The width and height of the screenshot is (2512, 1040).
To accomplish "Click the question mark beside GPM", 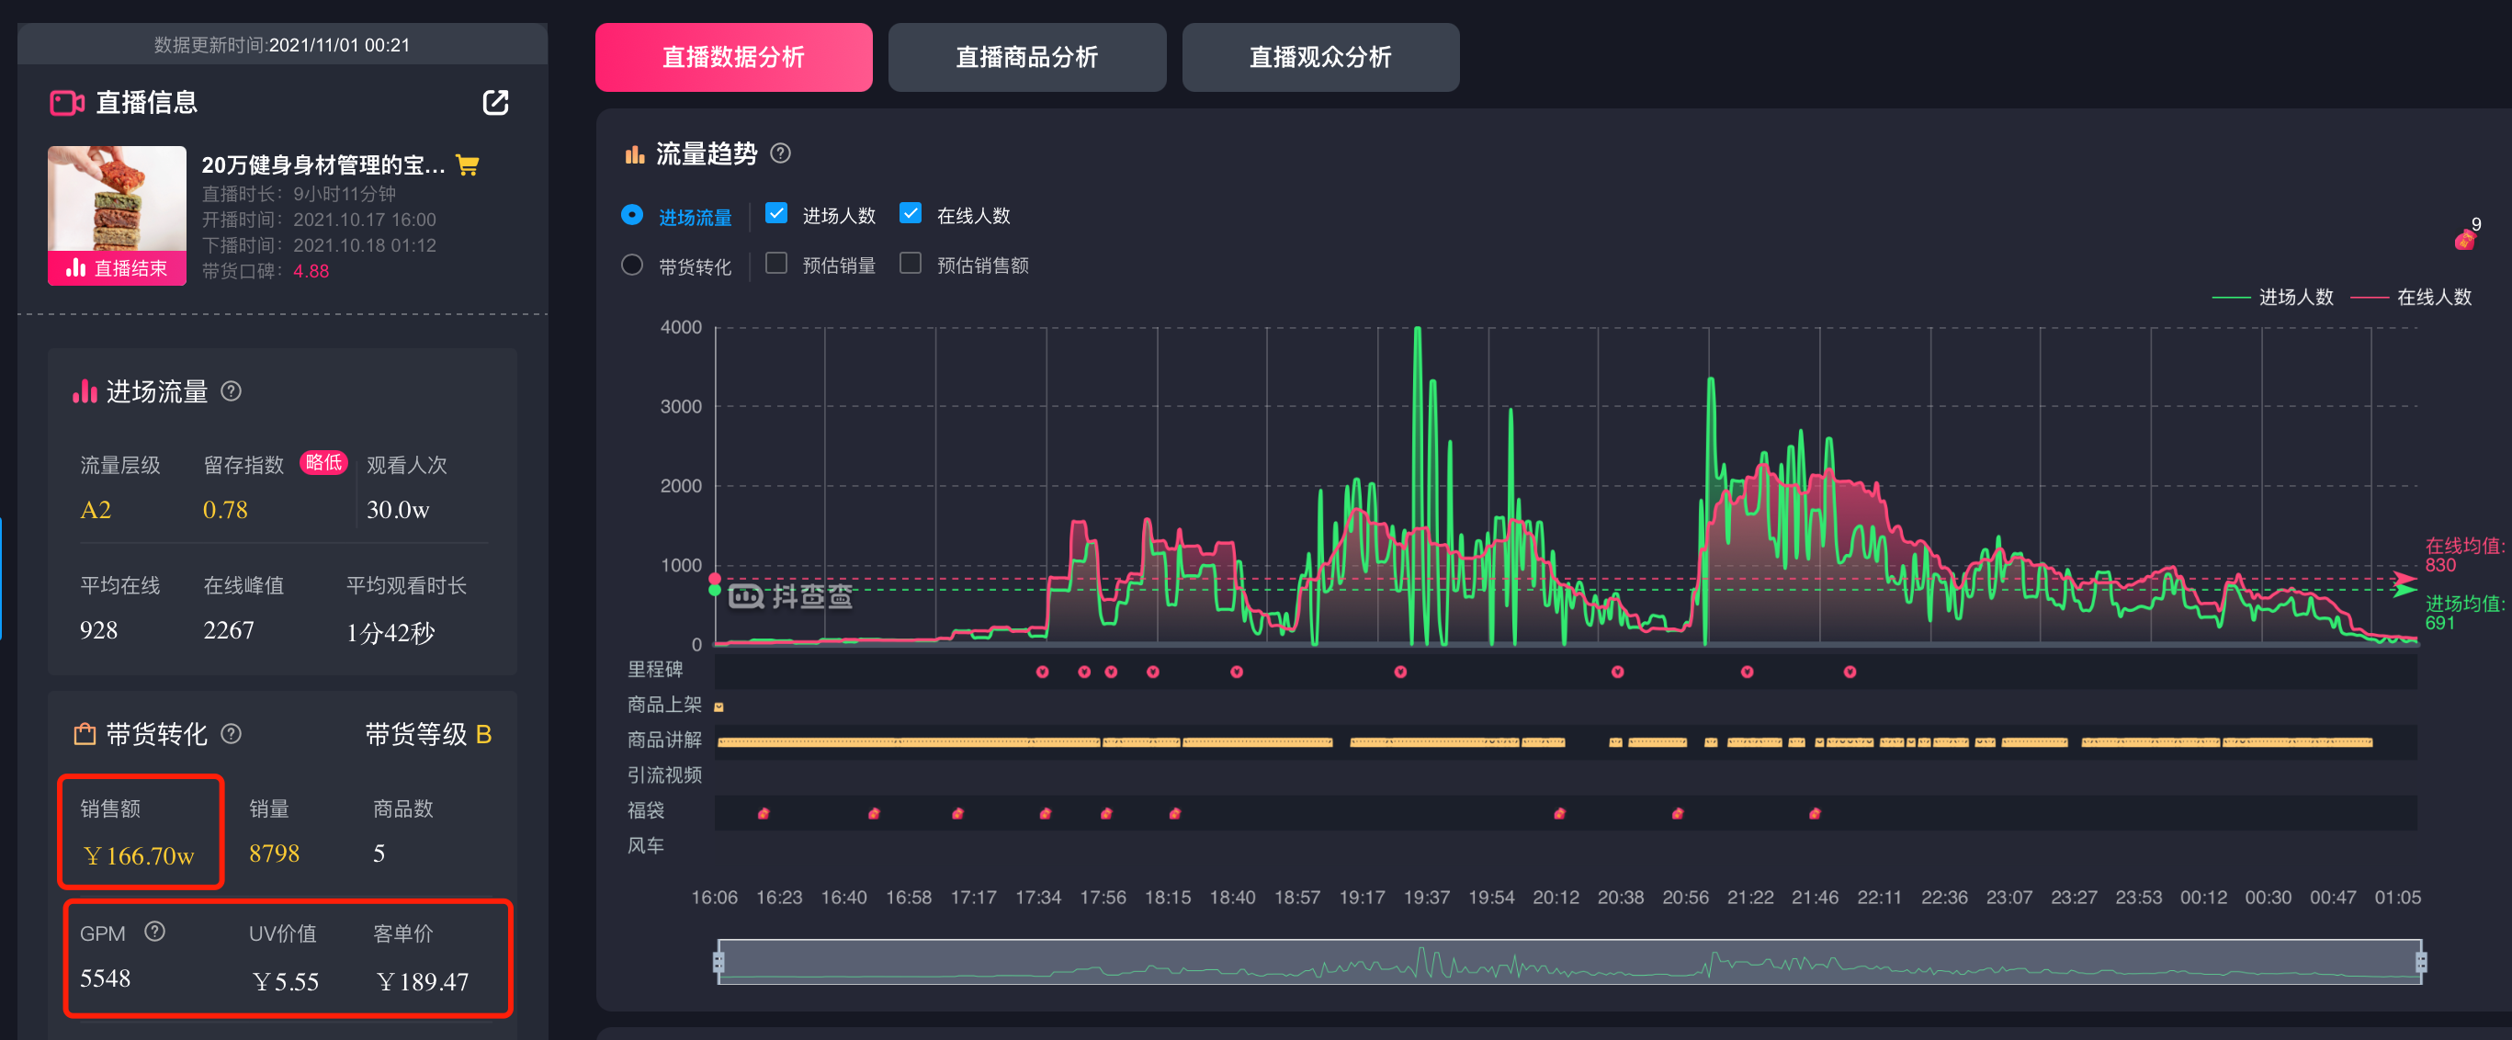I will tap(155, 932).
